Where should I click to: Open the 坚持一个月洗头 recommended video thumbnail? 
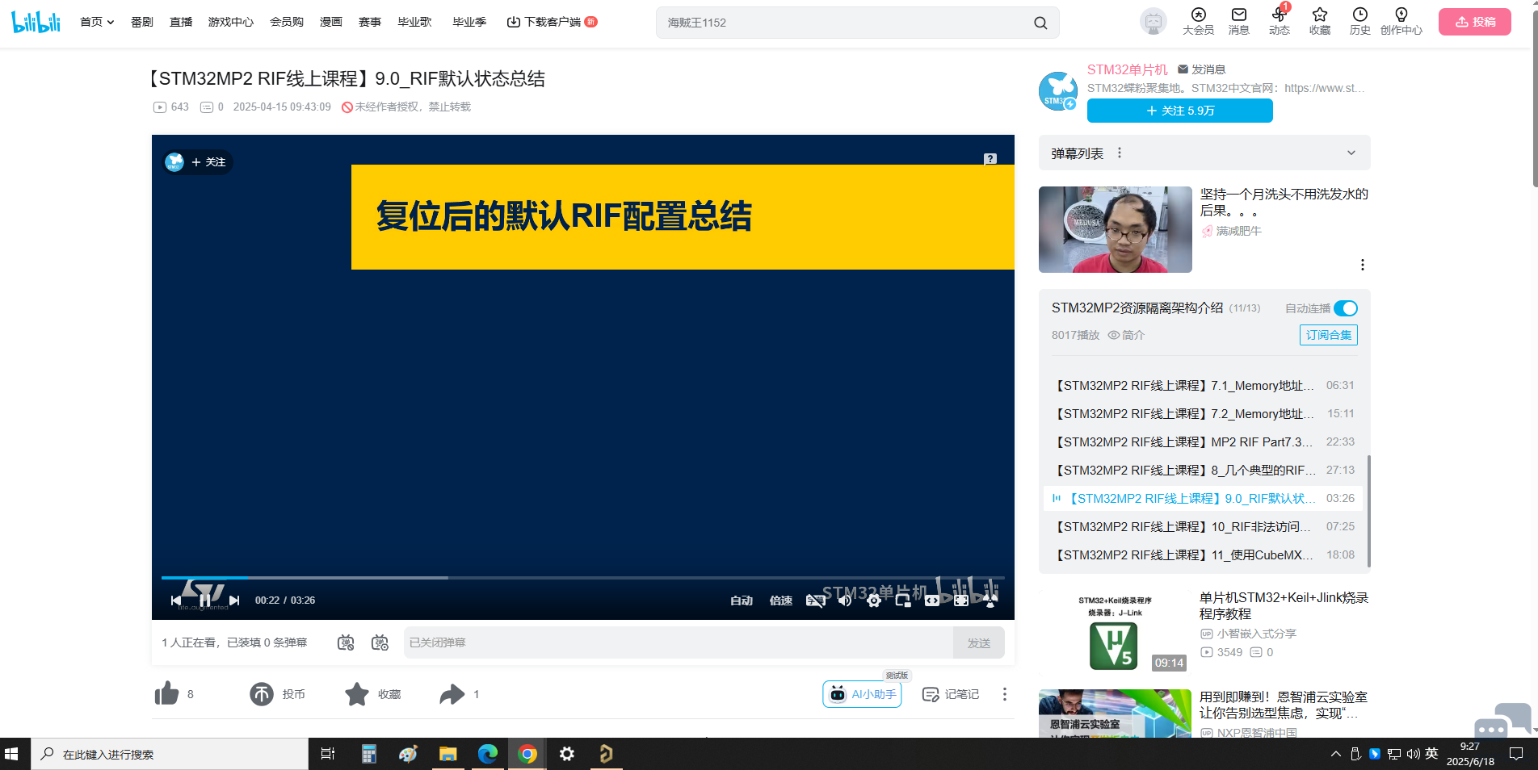coord(1116,229)
